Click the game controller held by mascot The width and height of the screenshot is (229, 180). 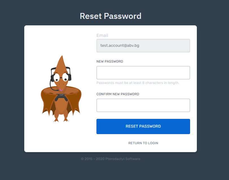pyautogui.click(x=61, y=97)
